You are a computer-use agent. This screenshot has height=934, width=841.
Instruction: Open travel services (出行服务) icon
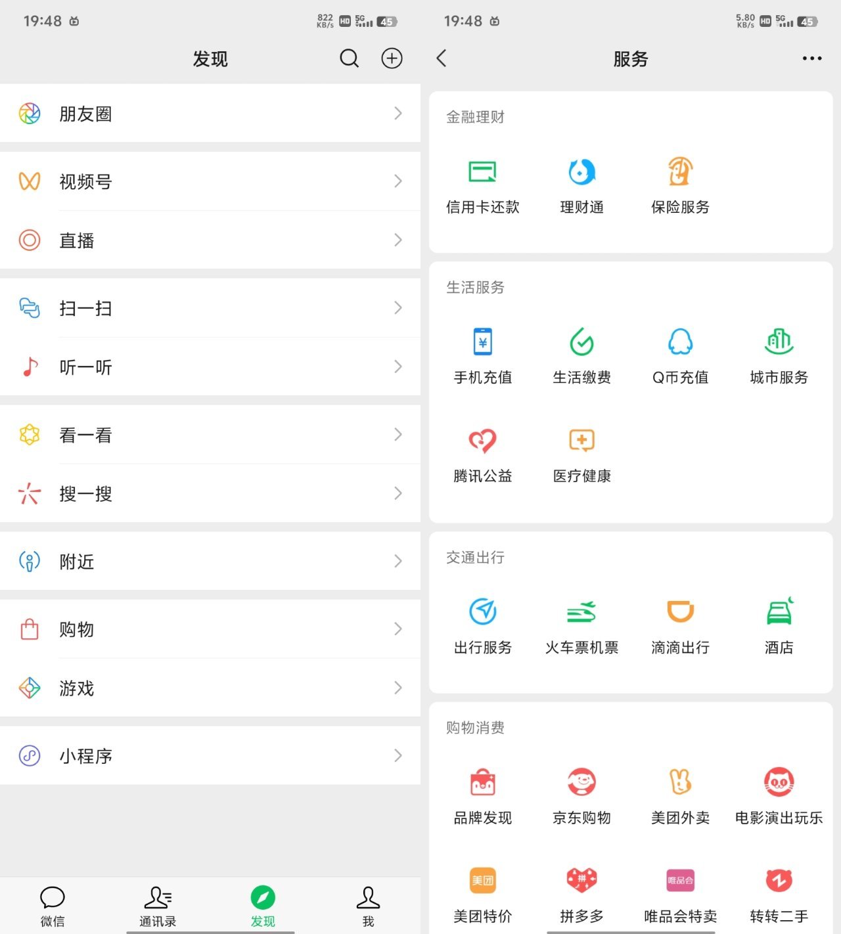(x=483, y=612)
